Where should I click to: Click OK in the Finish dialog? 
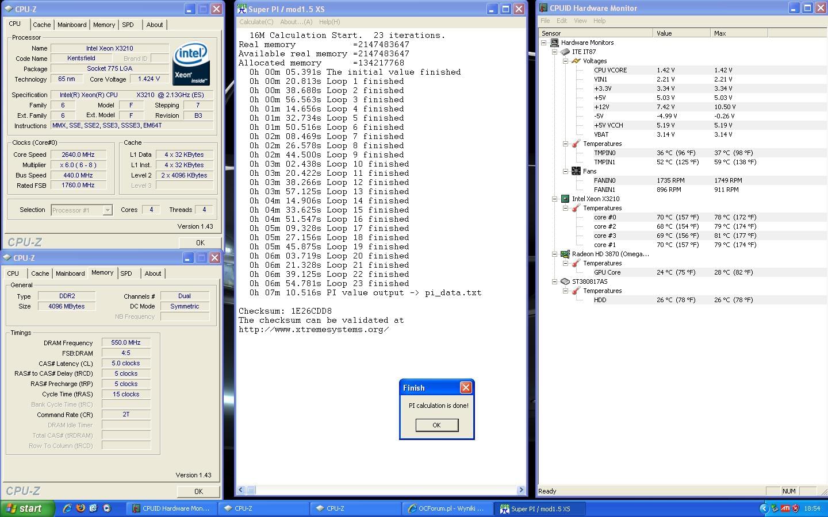[436, 425]
